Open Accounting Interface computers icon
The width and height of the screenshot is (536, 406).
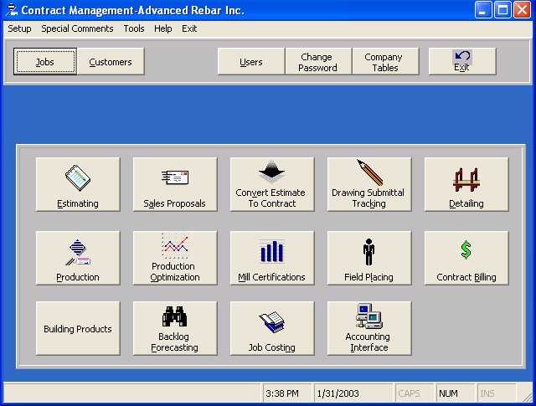pyautogui.click(x=369, y=316)
